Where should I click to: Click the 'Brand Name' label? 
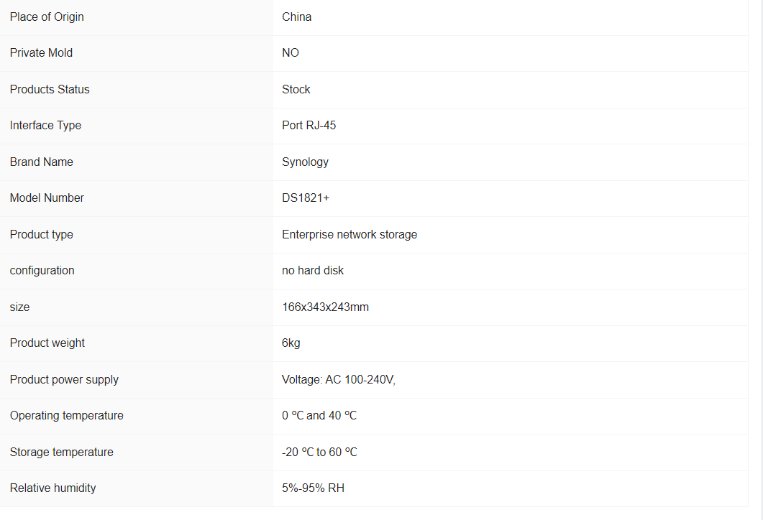41,162
